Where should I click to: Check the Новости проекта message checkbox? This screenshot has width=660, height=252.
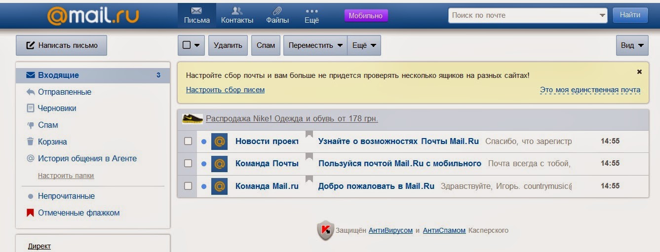click(188, 142)
